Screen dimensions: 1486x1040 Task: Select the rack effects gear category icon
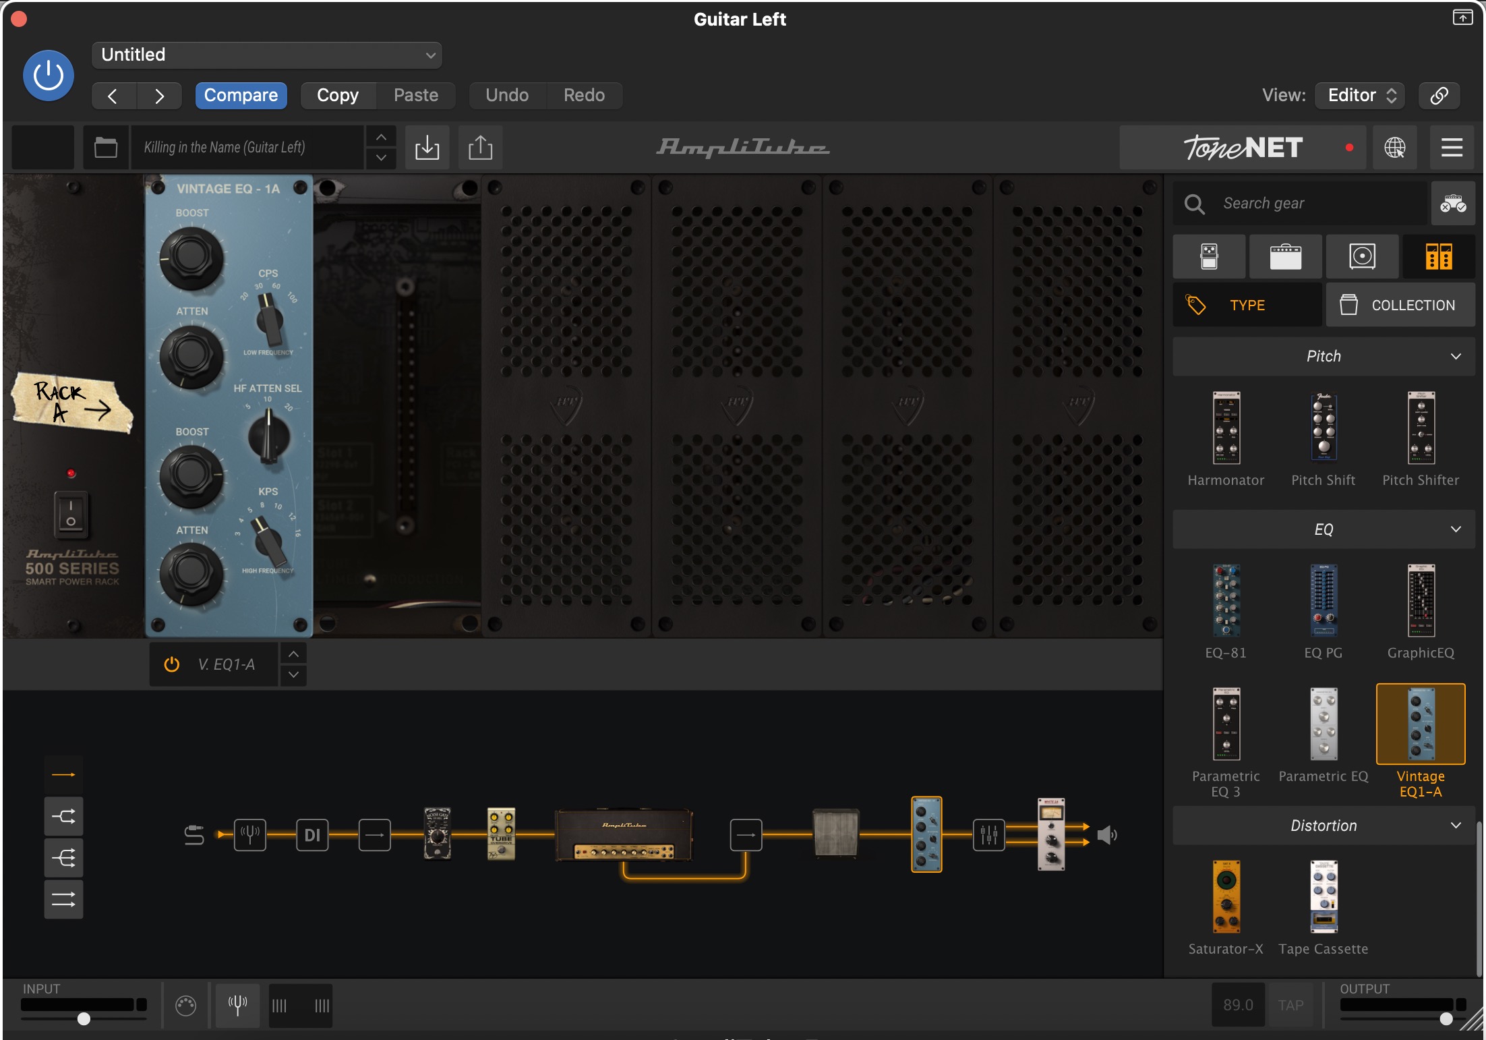[1438, 257]
